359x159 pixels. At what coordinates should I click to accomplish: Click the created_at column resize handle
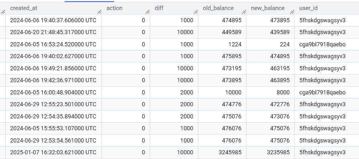[x=99, y=12]
